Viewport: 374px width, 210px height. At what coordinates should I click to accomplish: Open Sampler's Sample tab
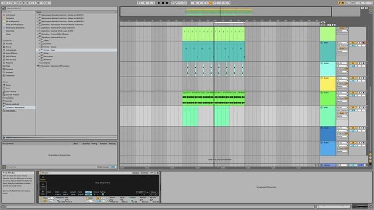click(x=136, y=173)
